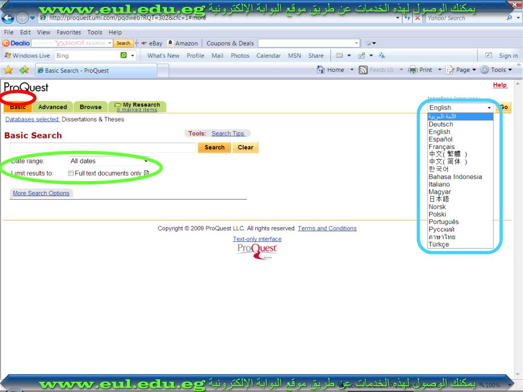Open More Search Options link
523x392 pixels.
[x=41, y=193]
